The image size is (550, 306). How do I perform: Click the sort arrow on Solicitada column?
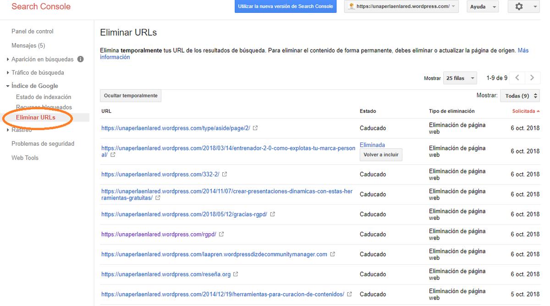(x=538, y=111)
